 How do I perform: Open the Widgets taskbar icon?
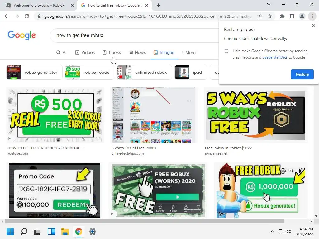(x=51, y=232)
